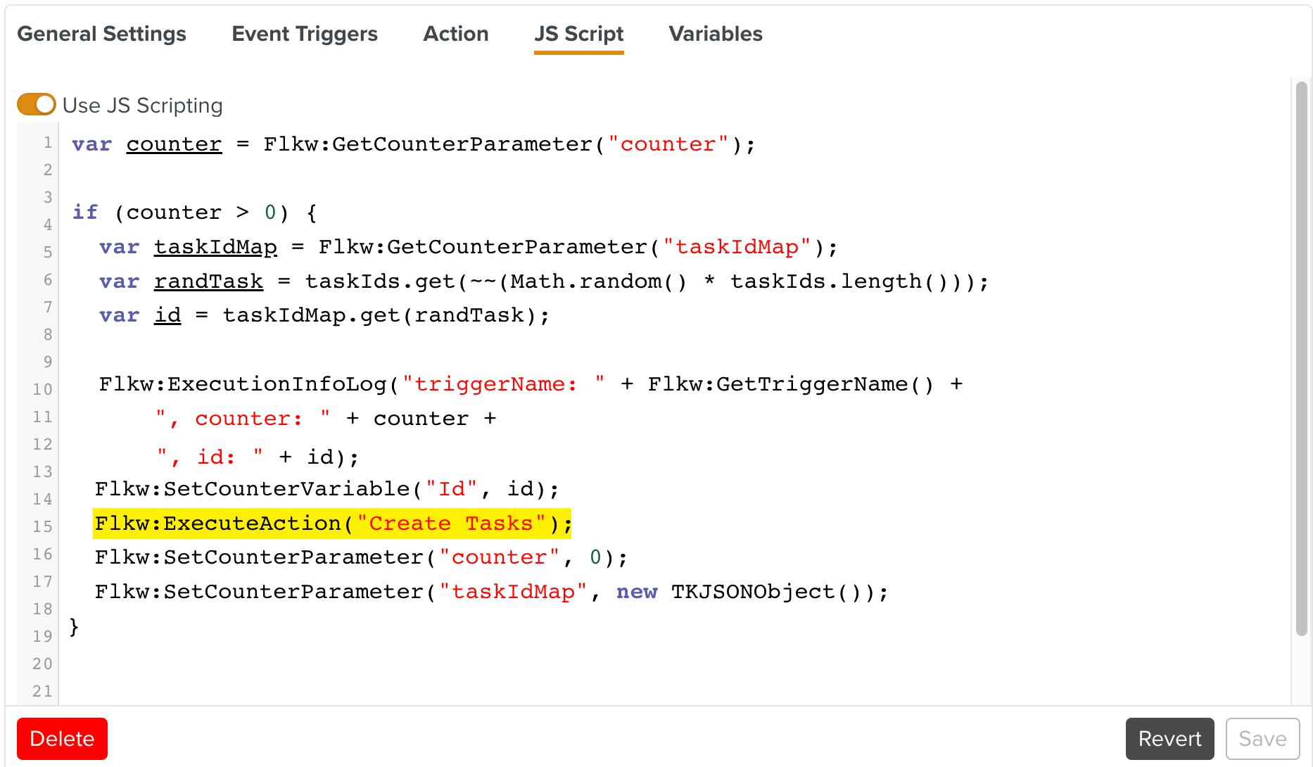Click the active JS Script tab
The image size is (1313, 767).
pos(578,34)
